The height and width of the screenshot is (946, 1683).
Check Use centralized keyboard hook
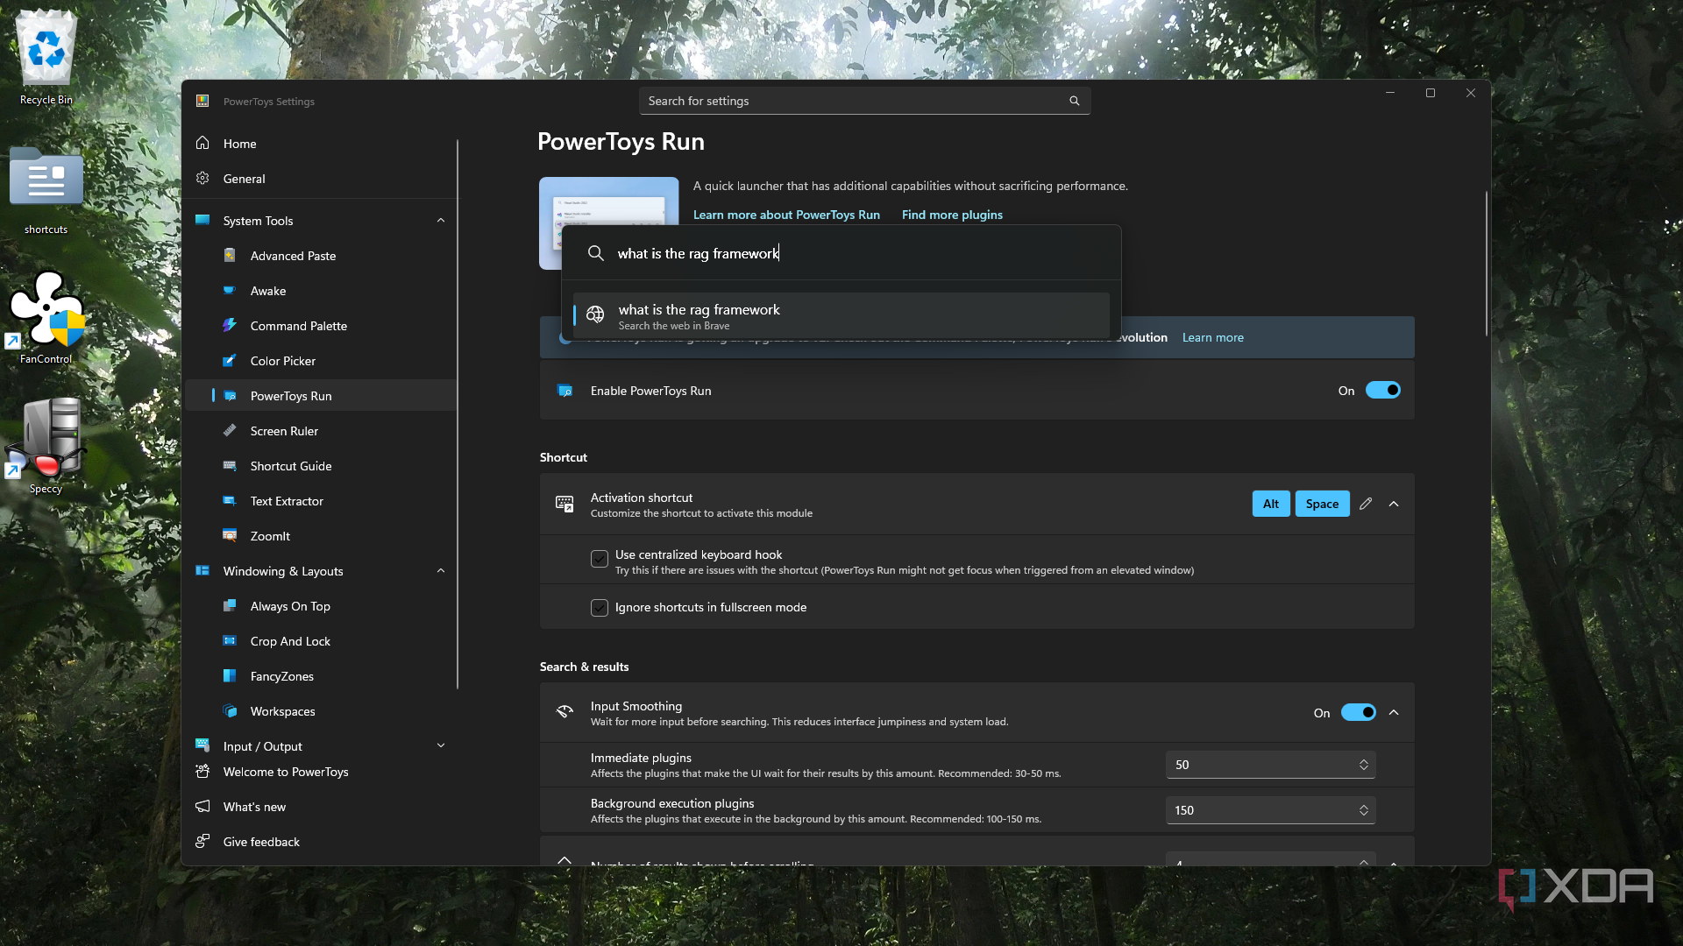tap(600, 559)
